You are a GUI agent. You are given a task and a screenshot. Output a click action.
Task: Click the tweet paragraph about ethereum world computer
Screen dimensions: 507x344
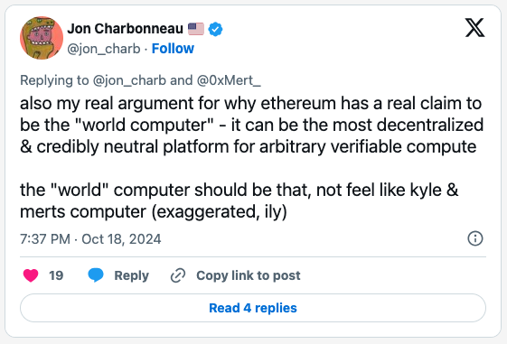point(251,126)
